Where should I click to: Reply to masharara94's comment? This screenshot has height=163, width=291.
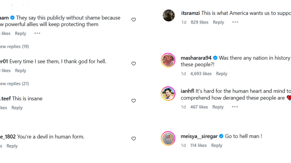point(222,74)
